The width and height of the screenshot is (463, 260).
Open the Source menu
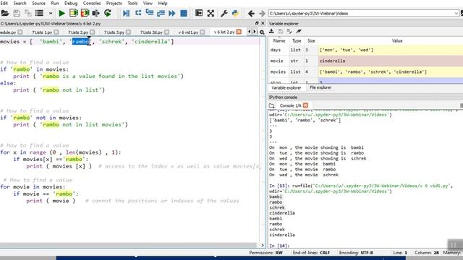coord(38,3)
